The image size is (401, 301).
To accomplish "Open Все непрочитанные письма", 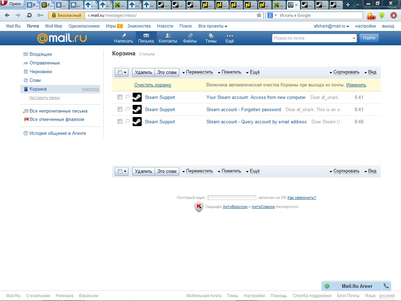I will point(58,111).
